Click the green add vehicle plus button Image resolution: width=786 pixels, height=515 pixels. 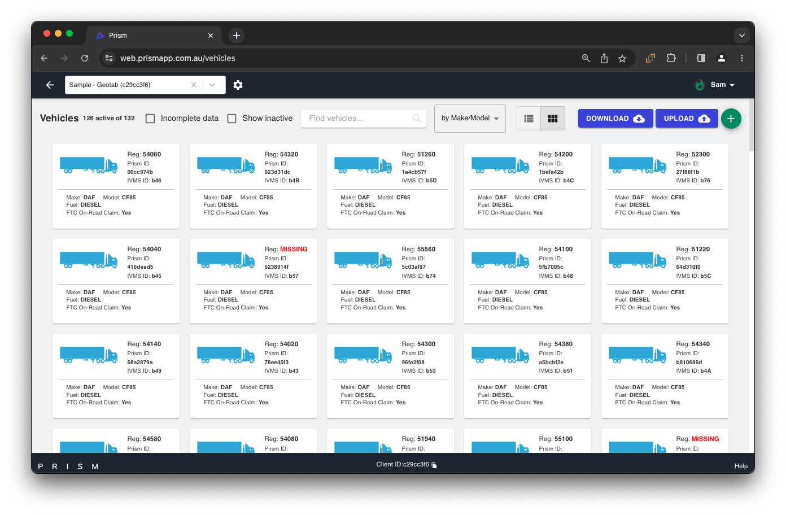[731, 119]
